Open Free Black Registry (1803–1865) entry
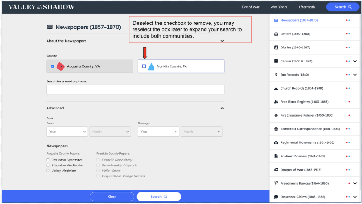362x204 pixels. point(304,102)
